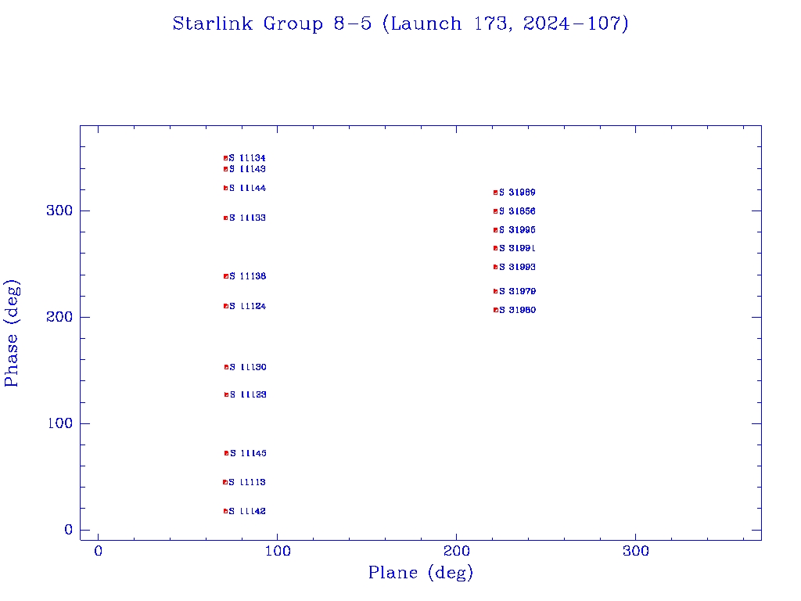Click the S 31995 satellite label

517,230
